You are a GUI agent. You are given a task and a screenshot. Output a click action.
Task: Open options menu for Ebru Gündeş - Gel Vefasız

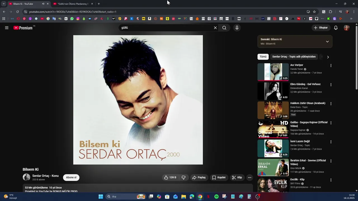pos(331,85)
